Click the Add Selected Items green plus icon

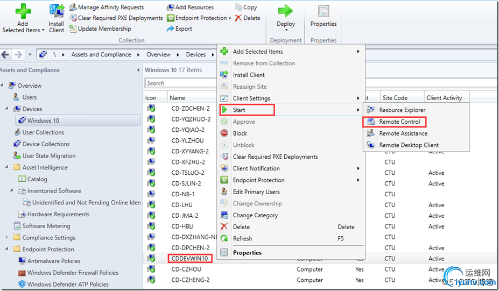click(x=23, y=11)
